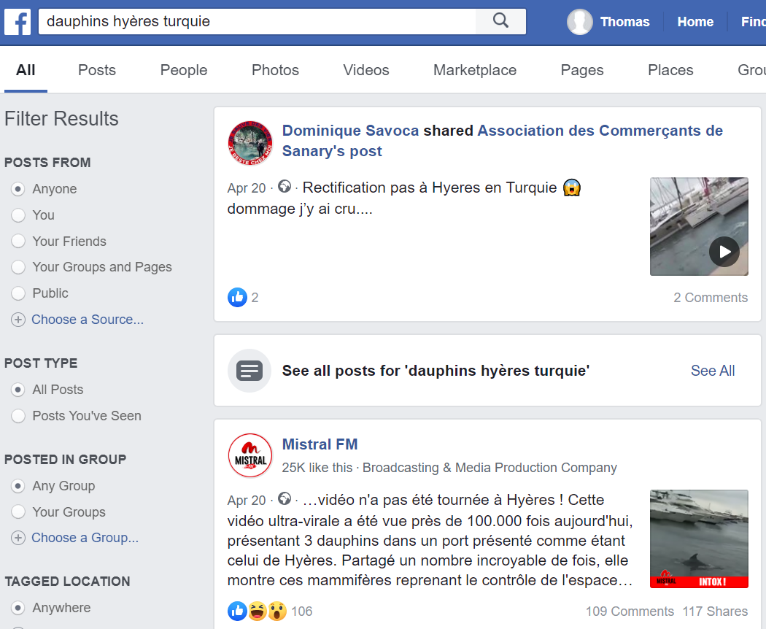The image size is (766, 629).
Task: Open Mistral FM page logo
Action: click(x=250, y=455)
